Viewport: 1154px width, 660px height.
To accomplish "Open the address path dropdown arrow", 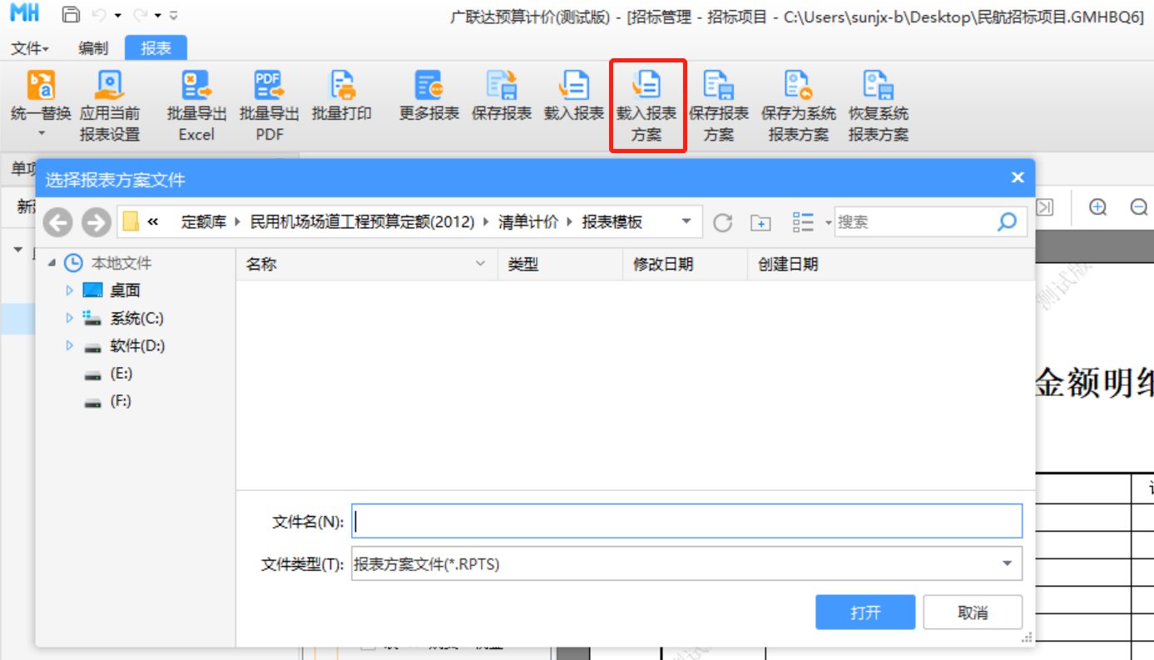I will click(x=686, y=221).
